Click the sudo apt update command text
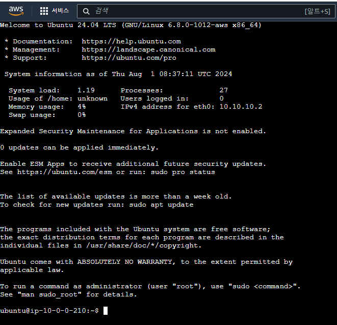 coord(161,205)
